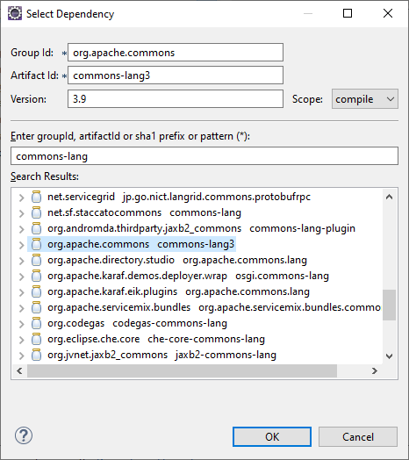The width and height of the screenshot is (409, 460).
Task: Expand the org.apache.directory.studio result
Action: [21, 261]
